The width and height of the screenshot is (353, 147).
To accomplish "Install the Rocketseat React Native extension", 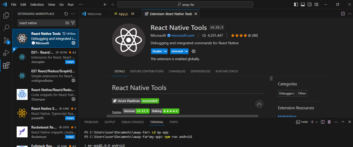I will (70, 137).
